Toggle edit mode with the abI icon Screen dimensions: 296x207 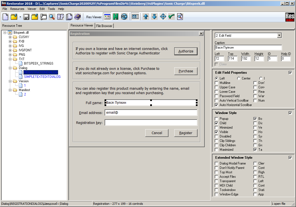135,17
